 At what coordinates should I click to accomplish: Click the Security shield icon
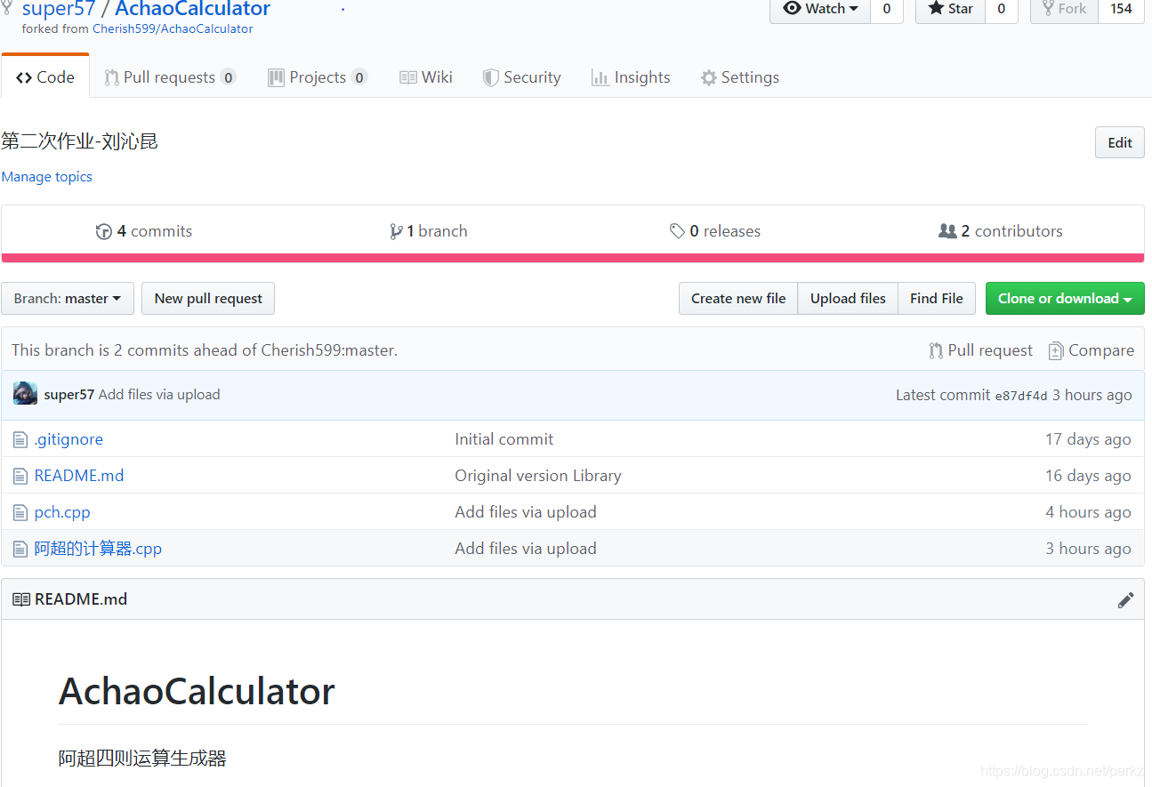point(490,77)
